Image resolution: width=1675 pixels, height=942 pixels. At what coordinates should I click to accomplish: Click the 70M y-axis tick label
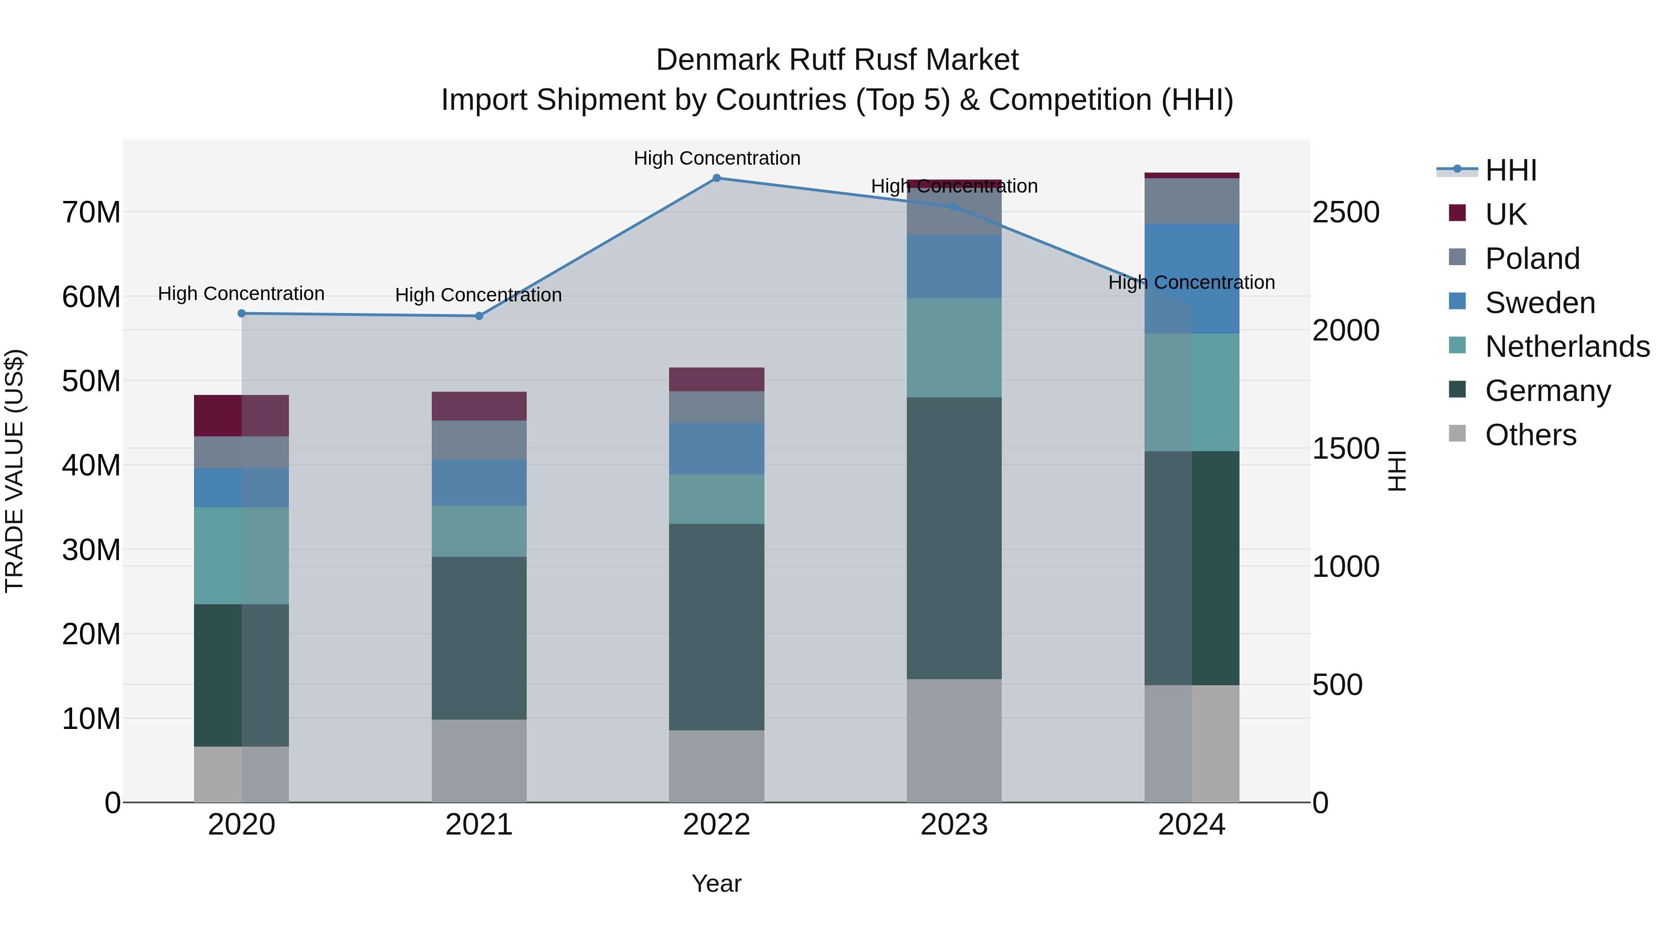(x=91, y=213)
